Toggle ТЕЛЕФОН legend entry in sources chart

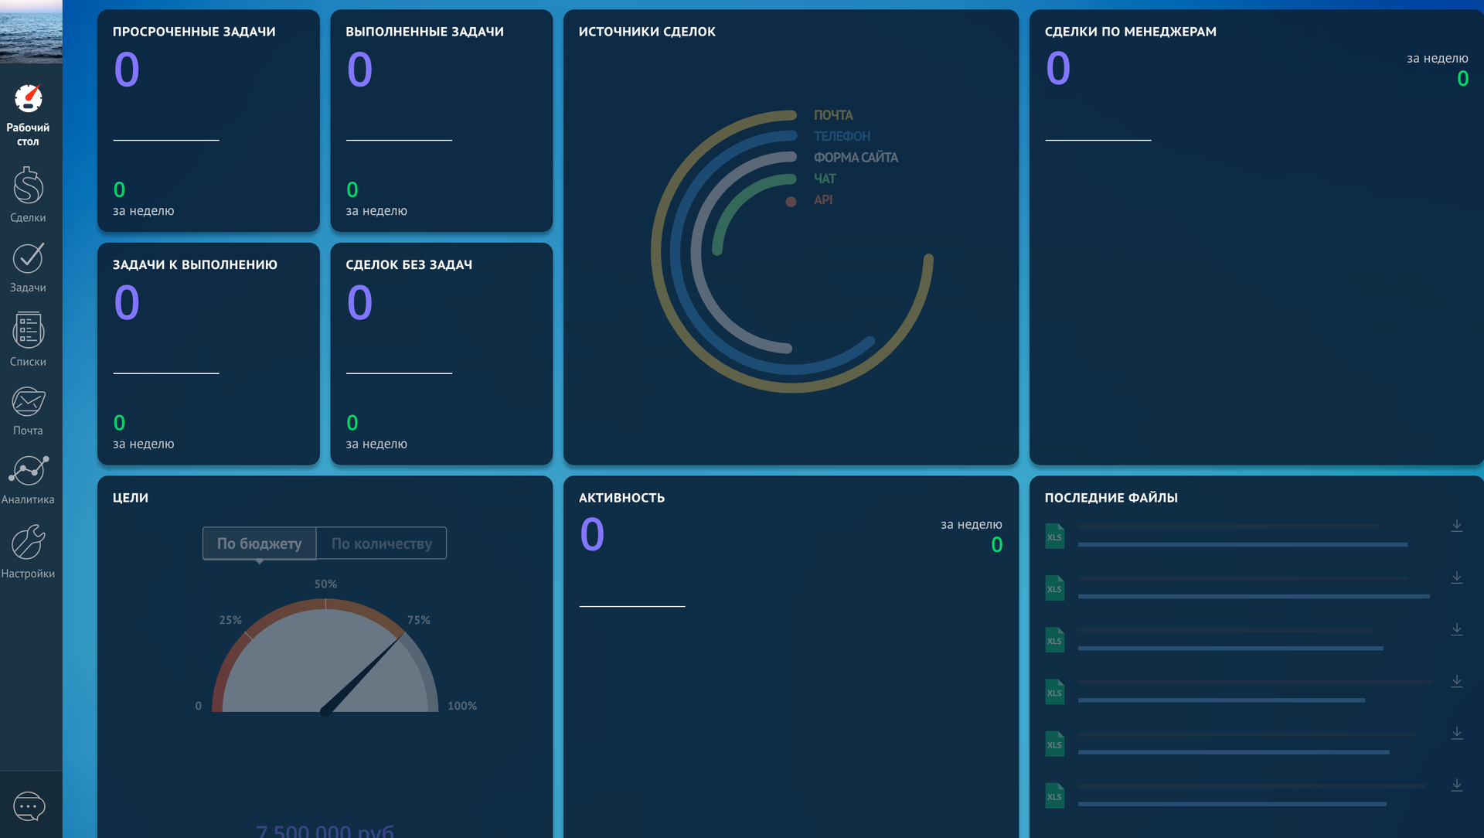(x=842, y=136)
